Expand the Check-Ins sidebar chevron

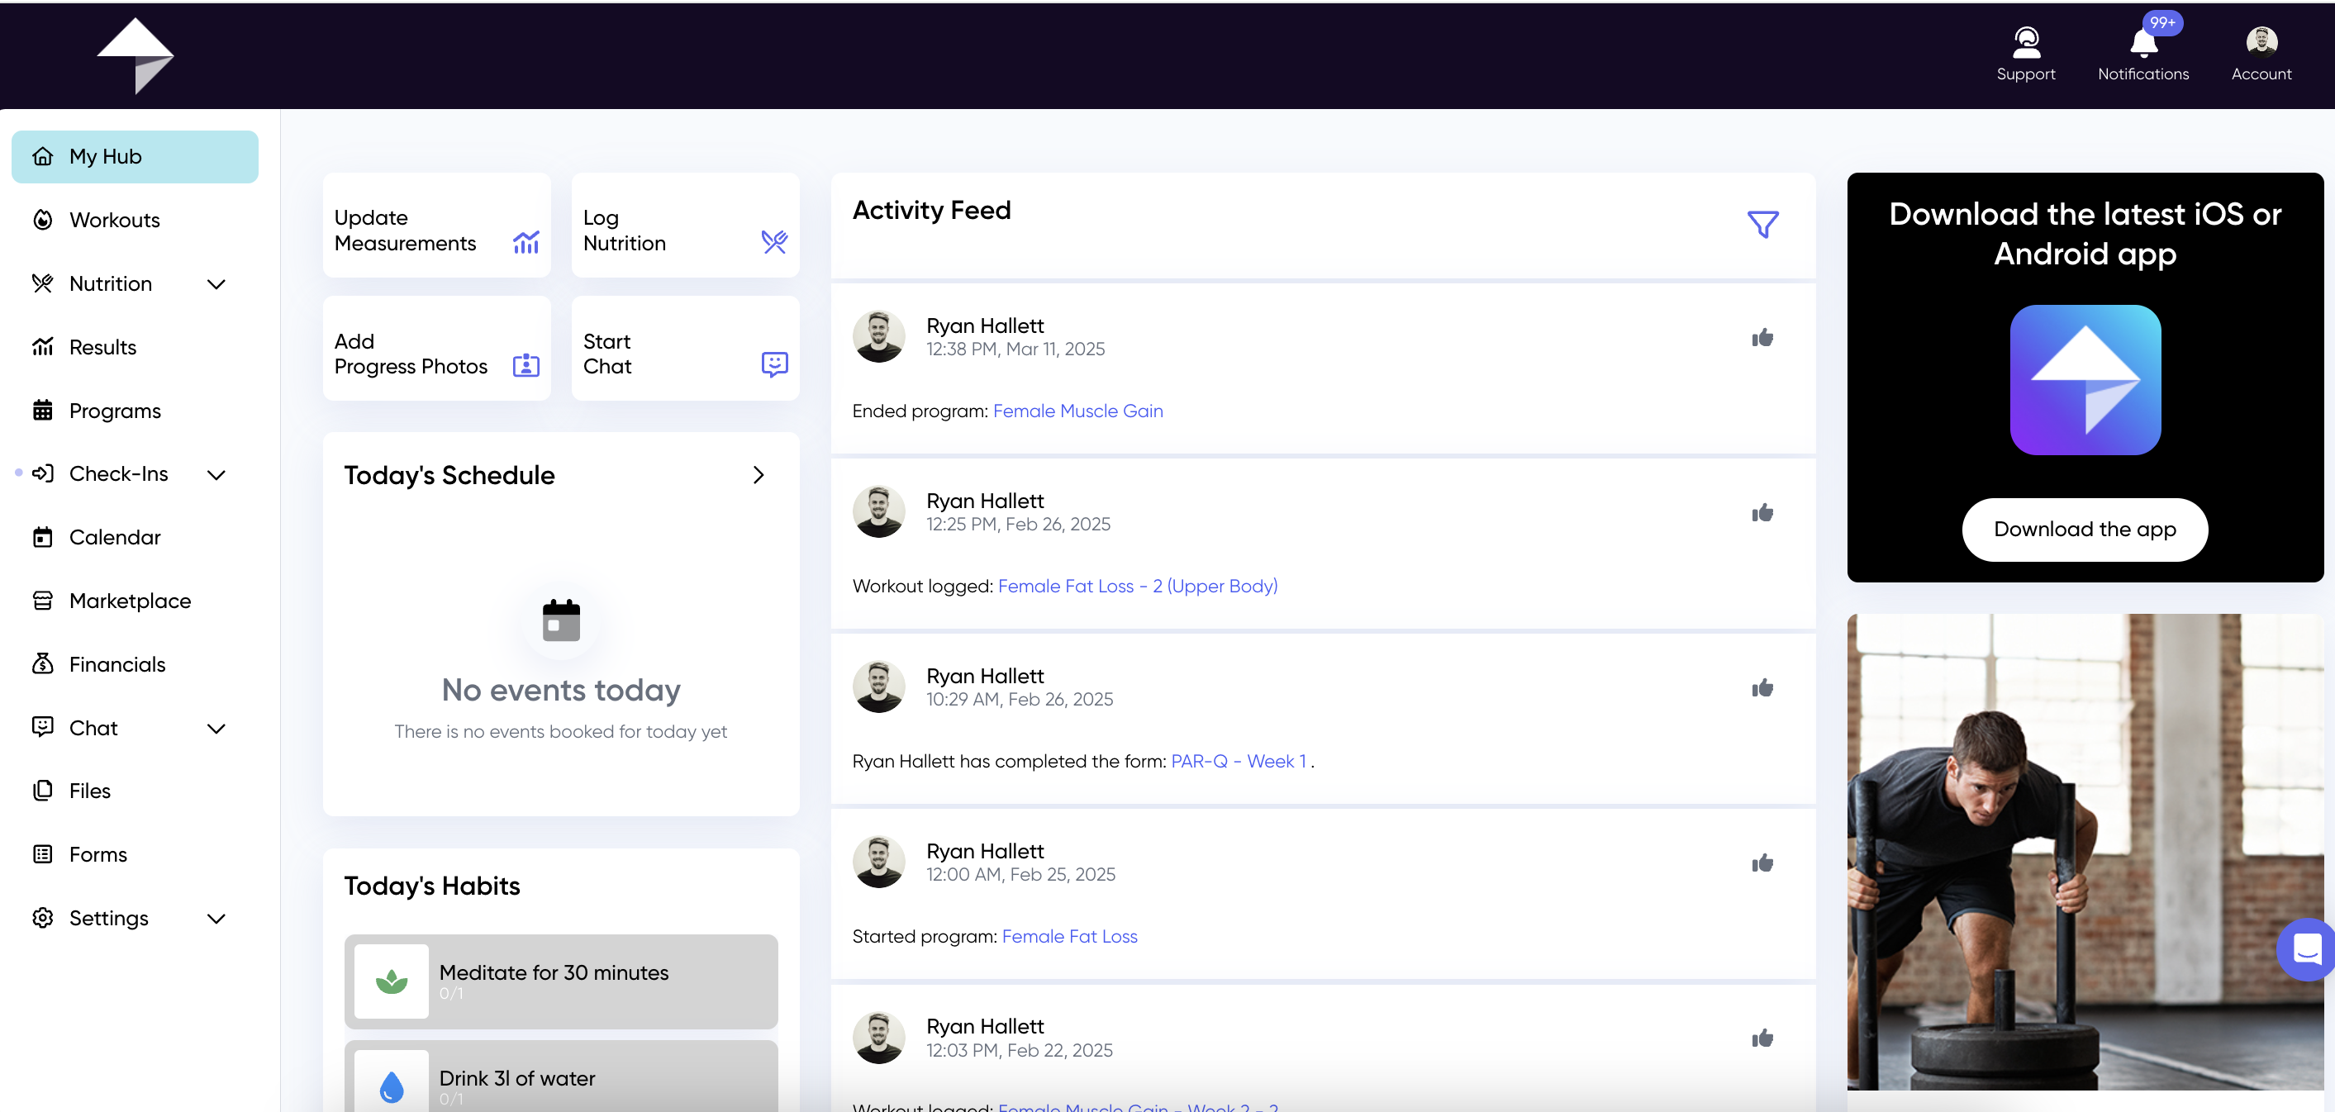tap(216, 475)
